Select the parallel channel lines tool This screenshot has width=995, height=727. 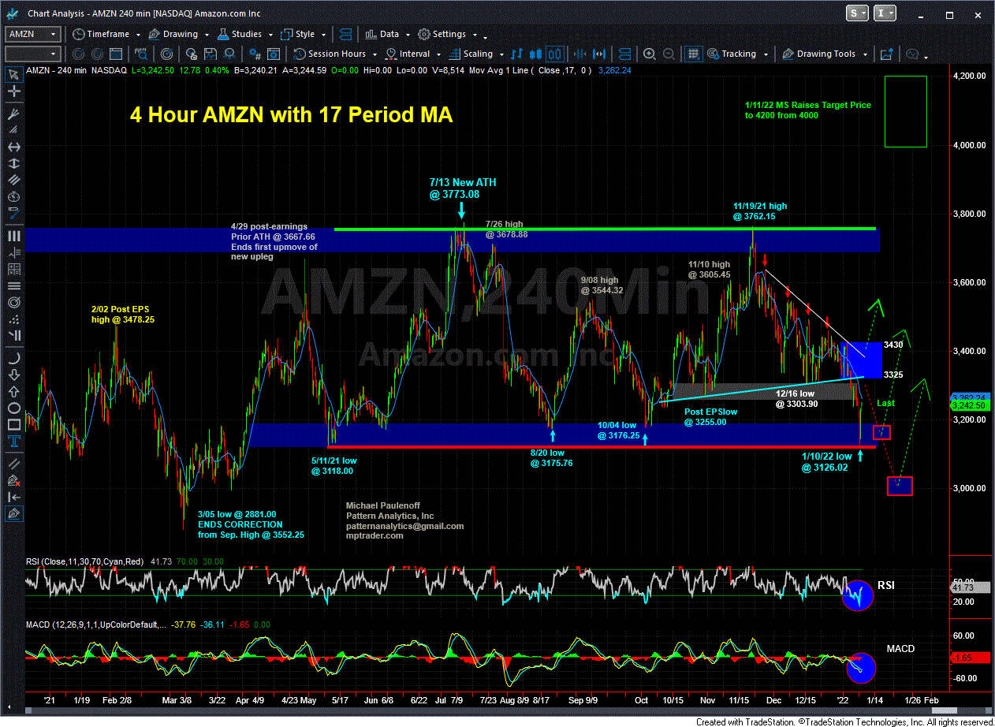13,179
